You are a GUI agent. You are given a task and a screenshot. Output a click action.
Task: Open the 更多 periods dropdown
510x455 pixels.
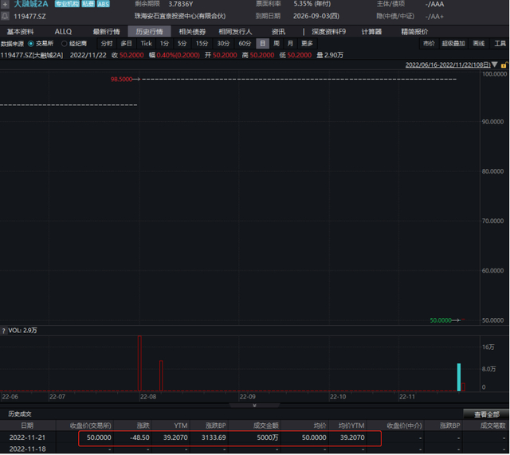pos(307,44)
